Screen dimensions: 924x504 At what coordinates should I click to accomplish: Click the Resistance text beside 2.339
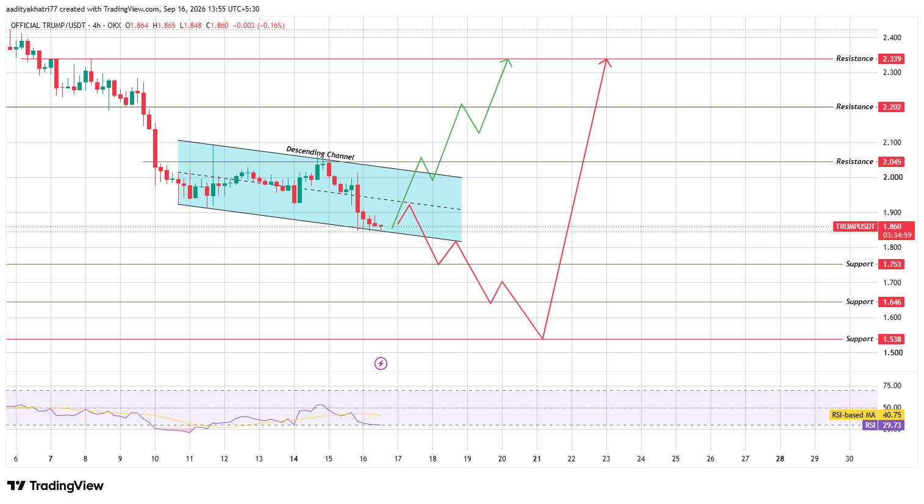(854, 59)
